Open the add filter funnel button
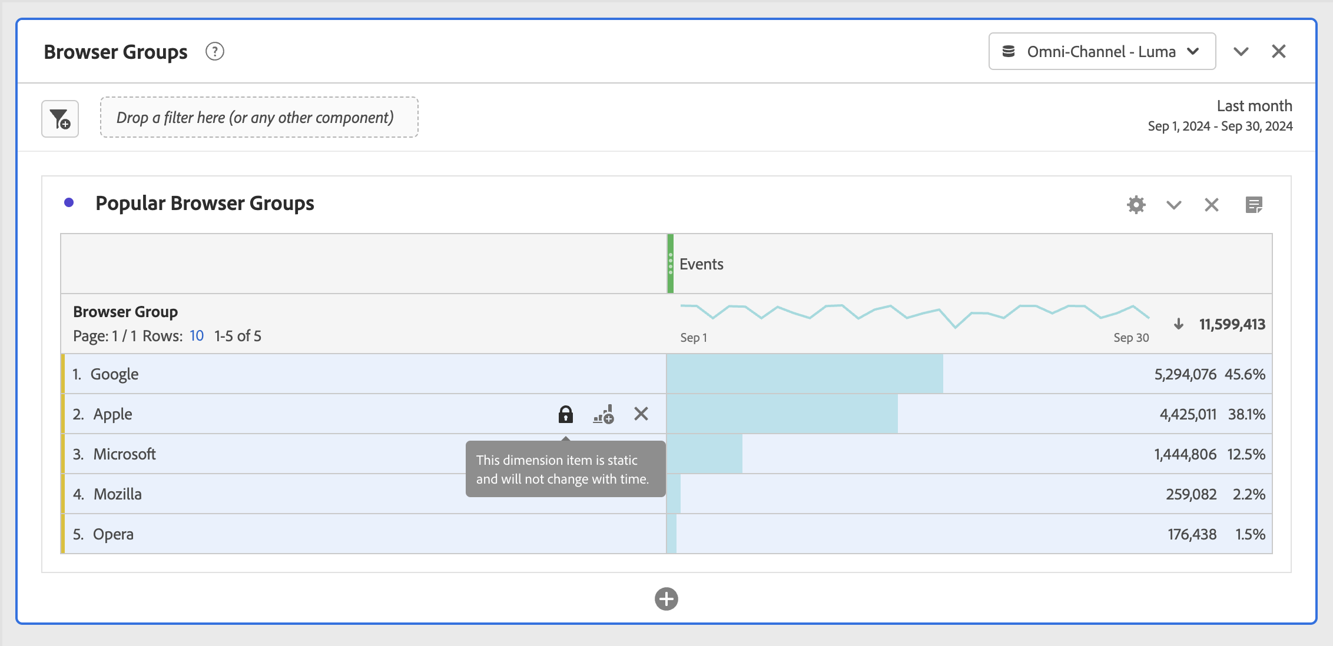 tap(60, 119)
